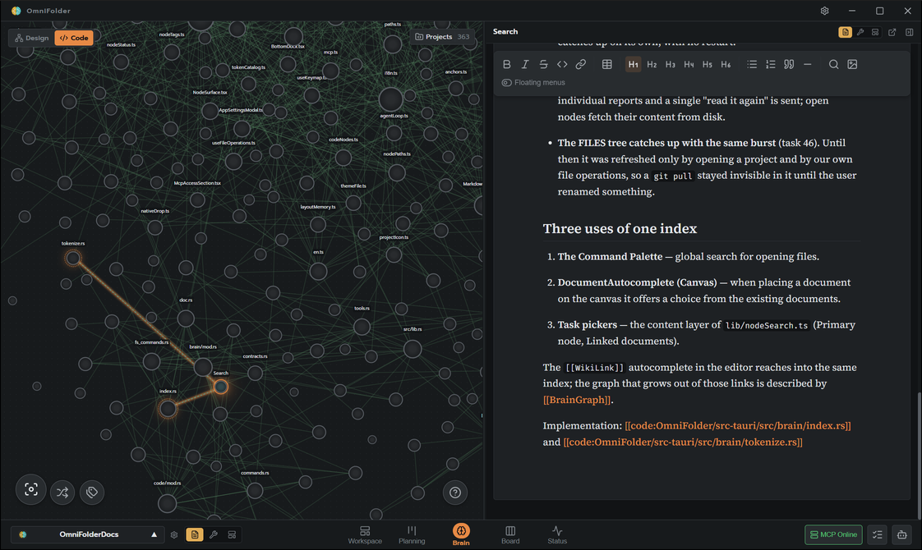Open the Projects 363 list
Viewport: 922px width, 550px height.
tap(443, 36)
